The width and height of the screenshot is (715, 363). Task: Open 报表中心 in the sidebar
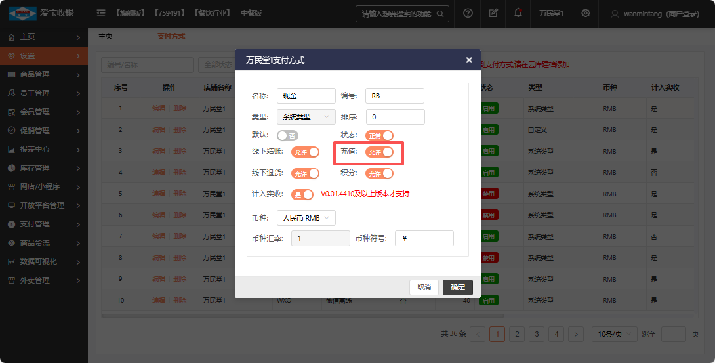pyautogui.click(x=44, y=149)
